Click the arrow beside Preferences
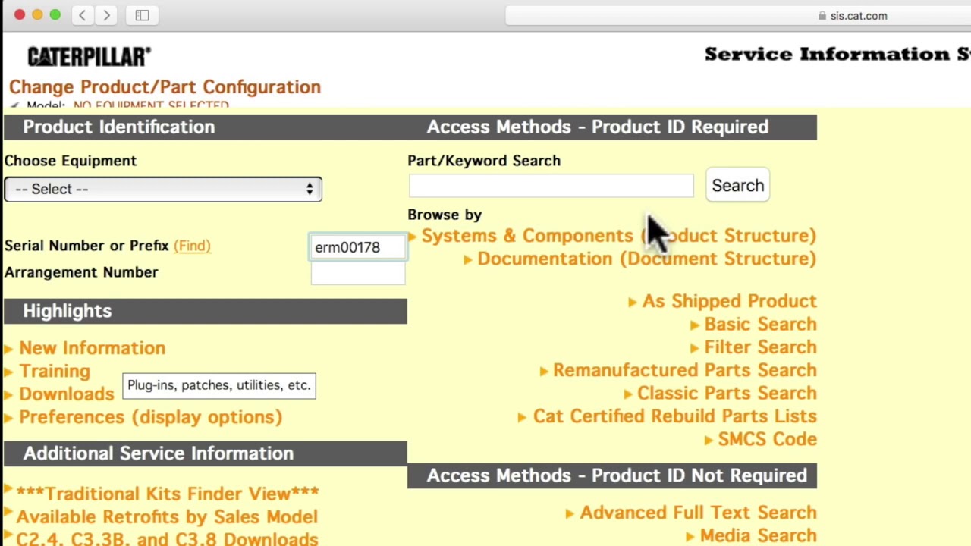The height and width of the screenshot is (546, 971). 8,417
